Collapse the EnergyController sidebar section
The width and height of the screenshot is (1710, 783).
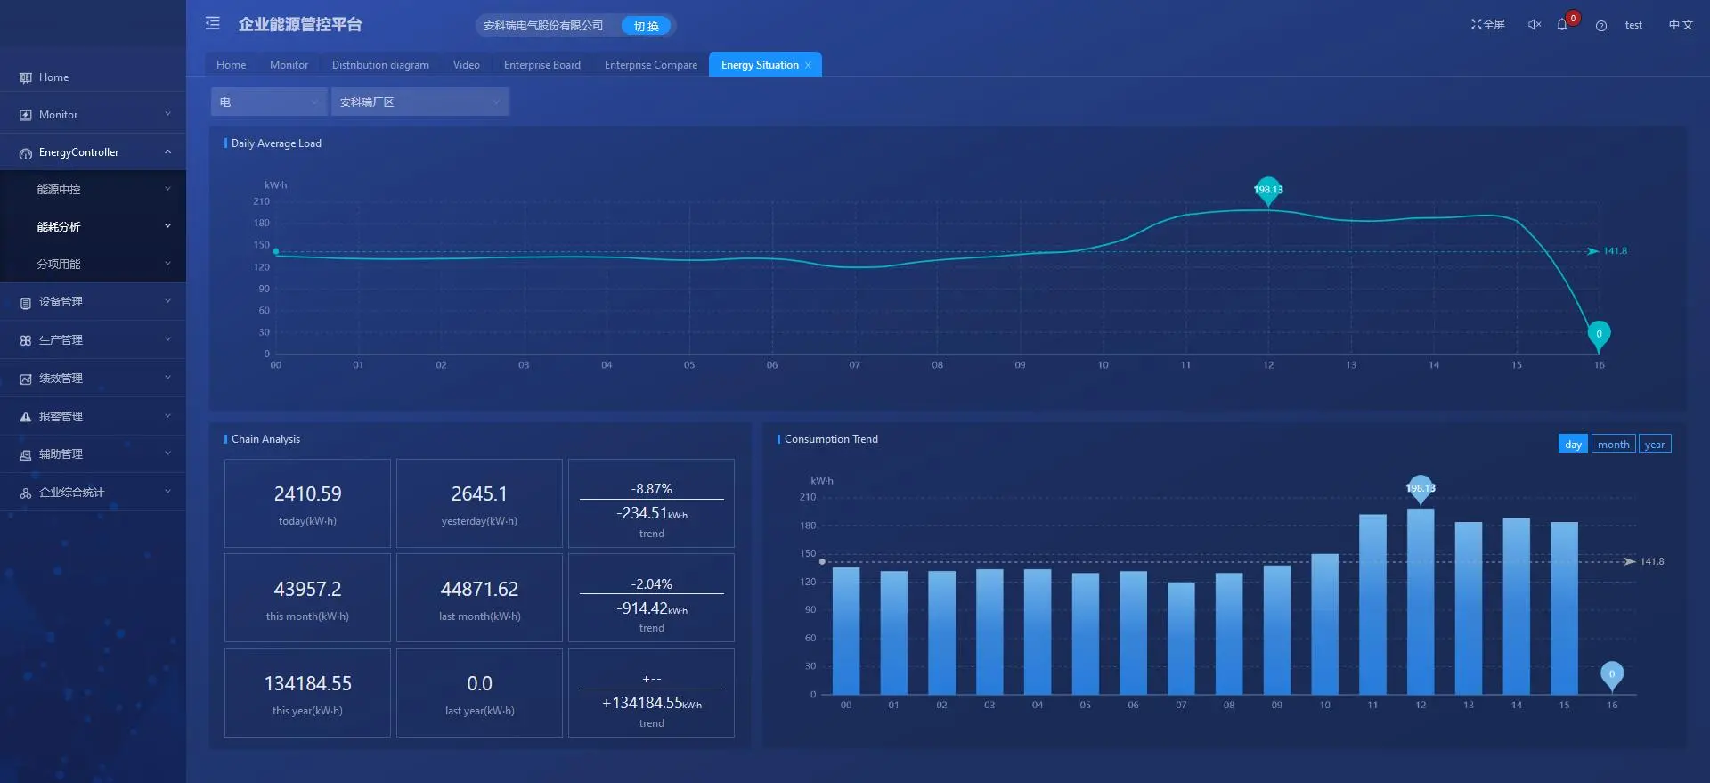167,152
